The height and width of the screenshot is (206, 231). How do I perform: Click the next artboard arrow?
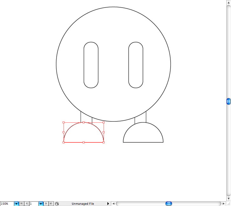46,203
